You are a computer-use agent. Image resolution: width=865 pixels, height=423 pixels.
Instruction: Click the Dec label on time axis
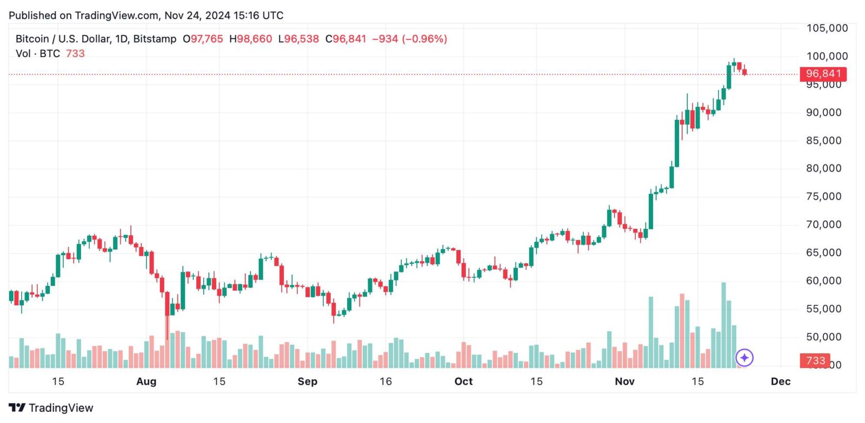coord(781,381)
